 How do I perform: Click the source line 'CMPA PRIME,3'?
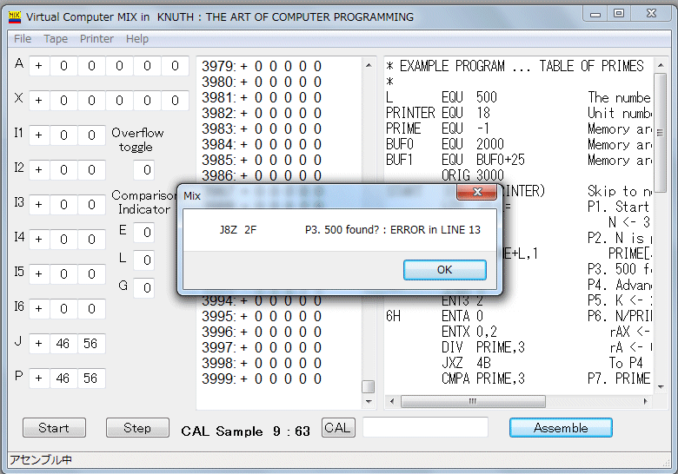483,379
